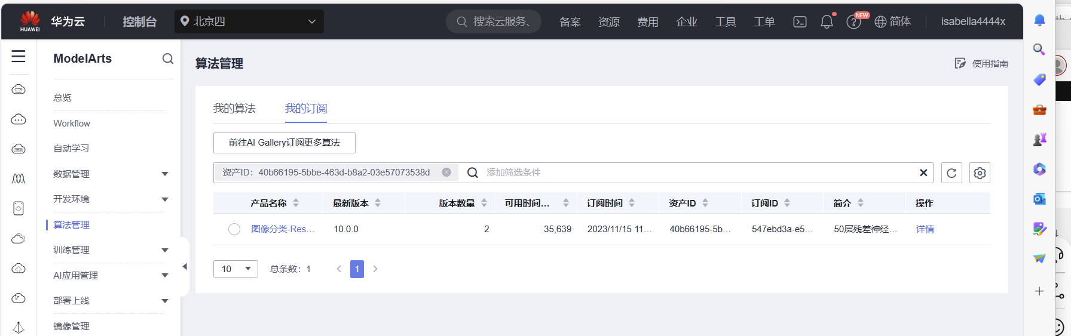Open isabella4444x account menu
This screenshot has width=1071, height=336.
click(x=973, y=21)
